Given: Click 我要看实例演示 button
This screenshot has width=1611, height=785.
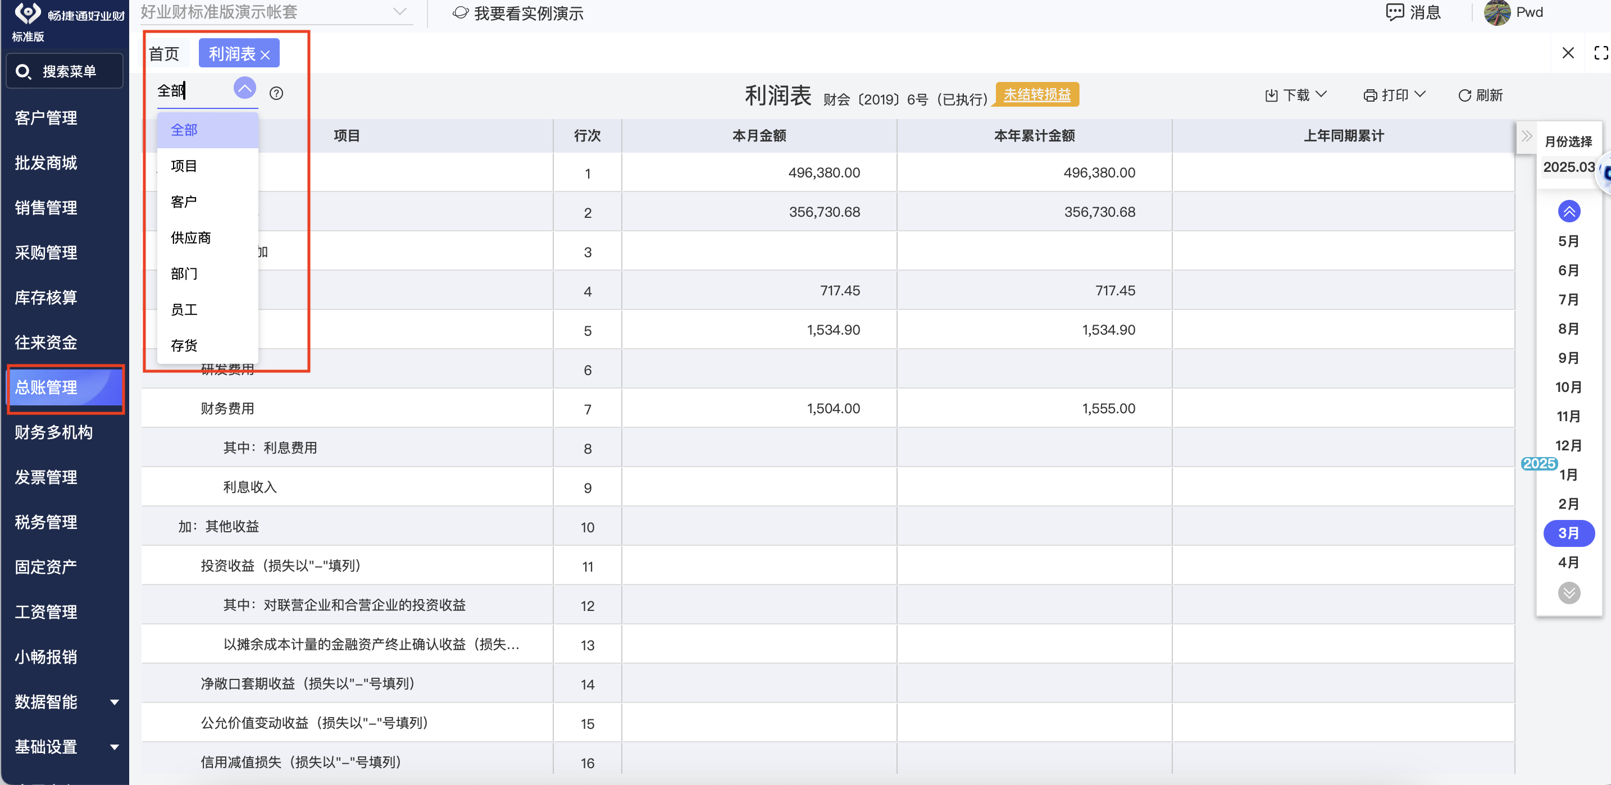Looking at the screenshot, I should [518, 13].
